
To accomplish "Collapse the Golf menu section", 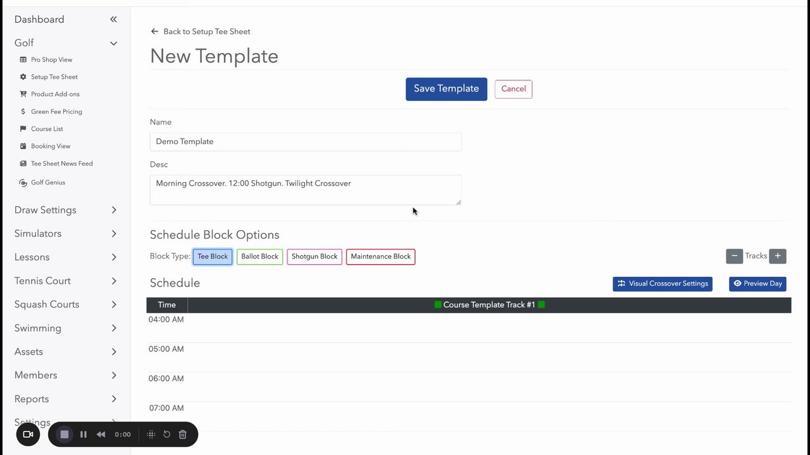I will 113,43.
